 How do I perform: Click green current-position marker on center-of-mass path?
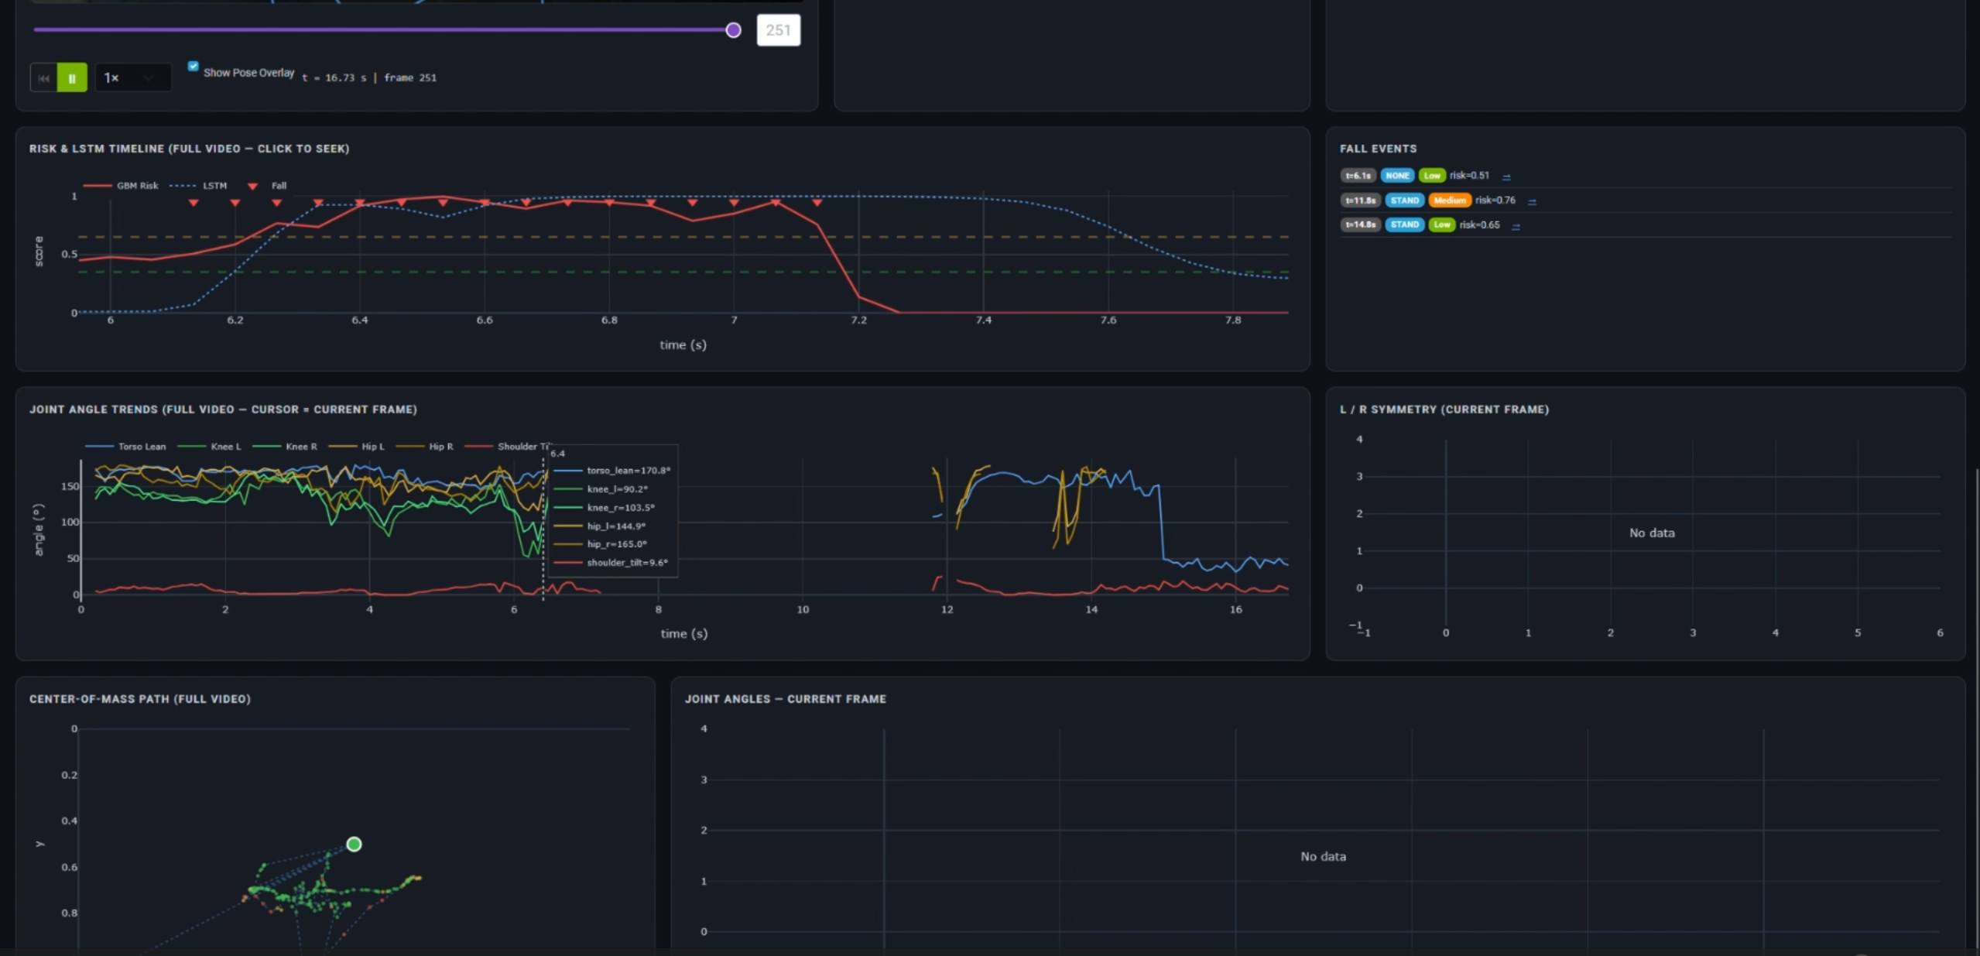click(354, 844)
